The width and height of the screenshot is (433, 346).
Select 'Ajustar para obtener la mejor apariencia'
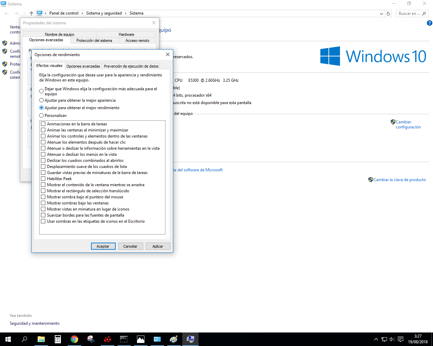click(x=41, y=100)
